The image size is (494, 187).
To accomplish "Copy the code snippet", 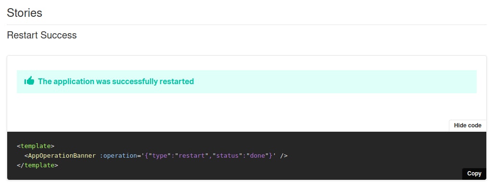I will tap(474, 174).
